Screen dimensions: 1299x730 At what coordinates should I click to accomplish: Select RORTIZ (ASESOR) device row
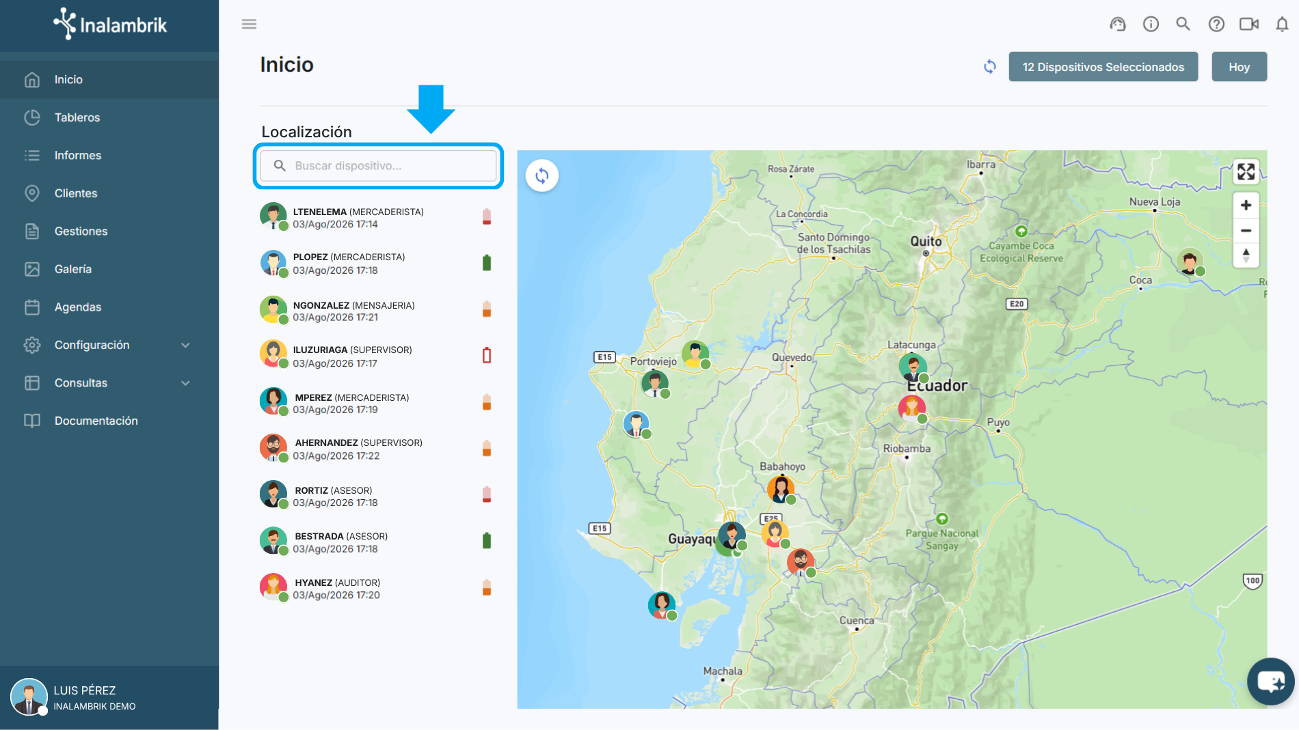[x=377, y=496]
